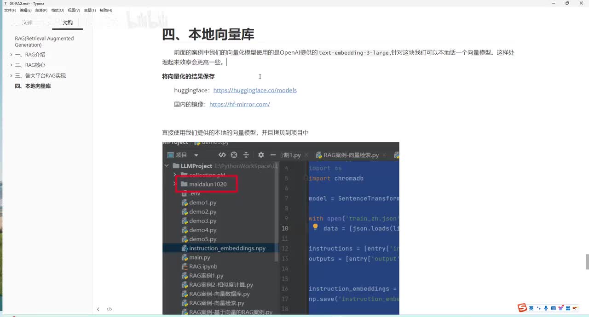
Task: Jump to RAG(Retrieval Augmented Generation) outline entry
Action: [44, 42]
